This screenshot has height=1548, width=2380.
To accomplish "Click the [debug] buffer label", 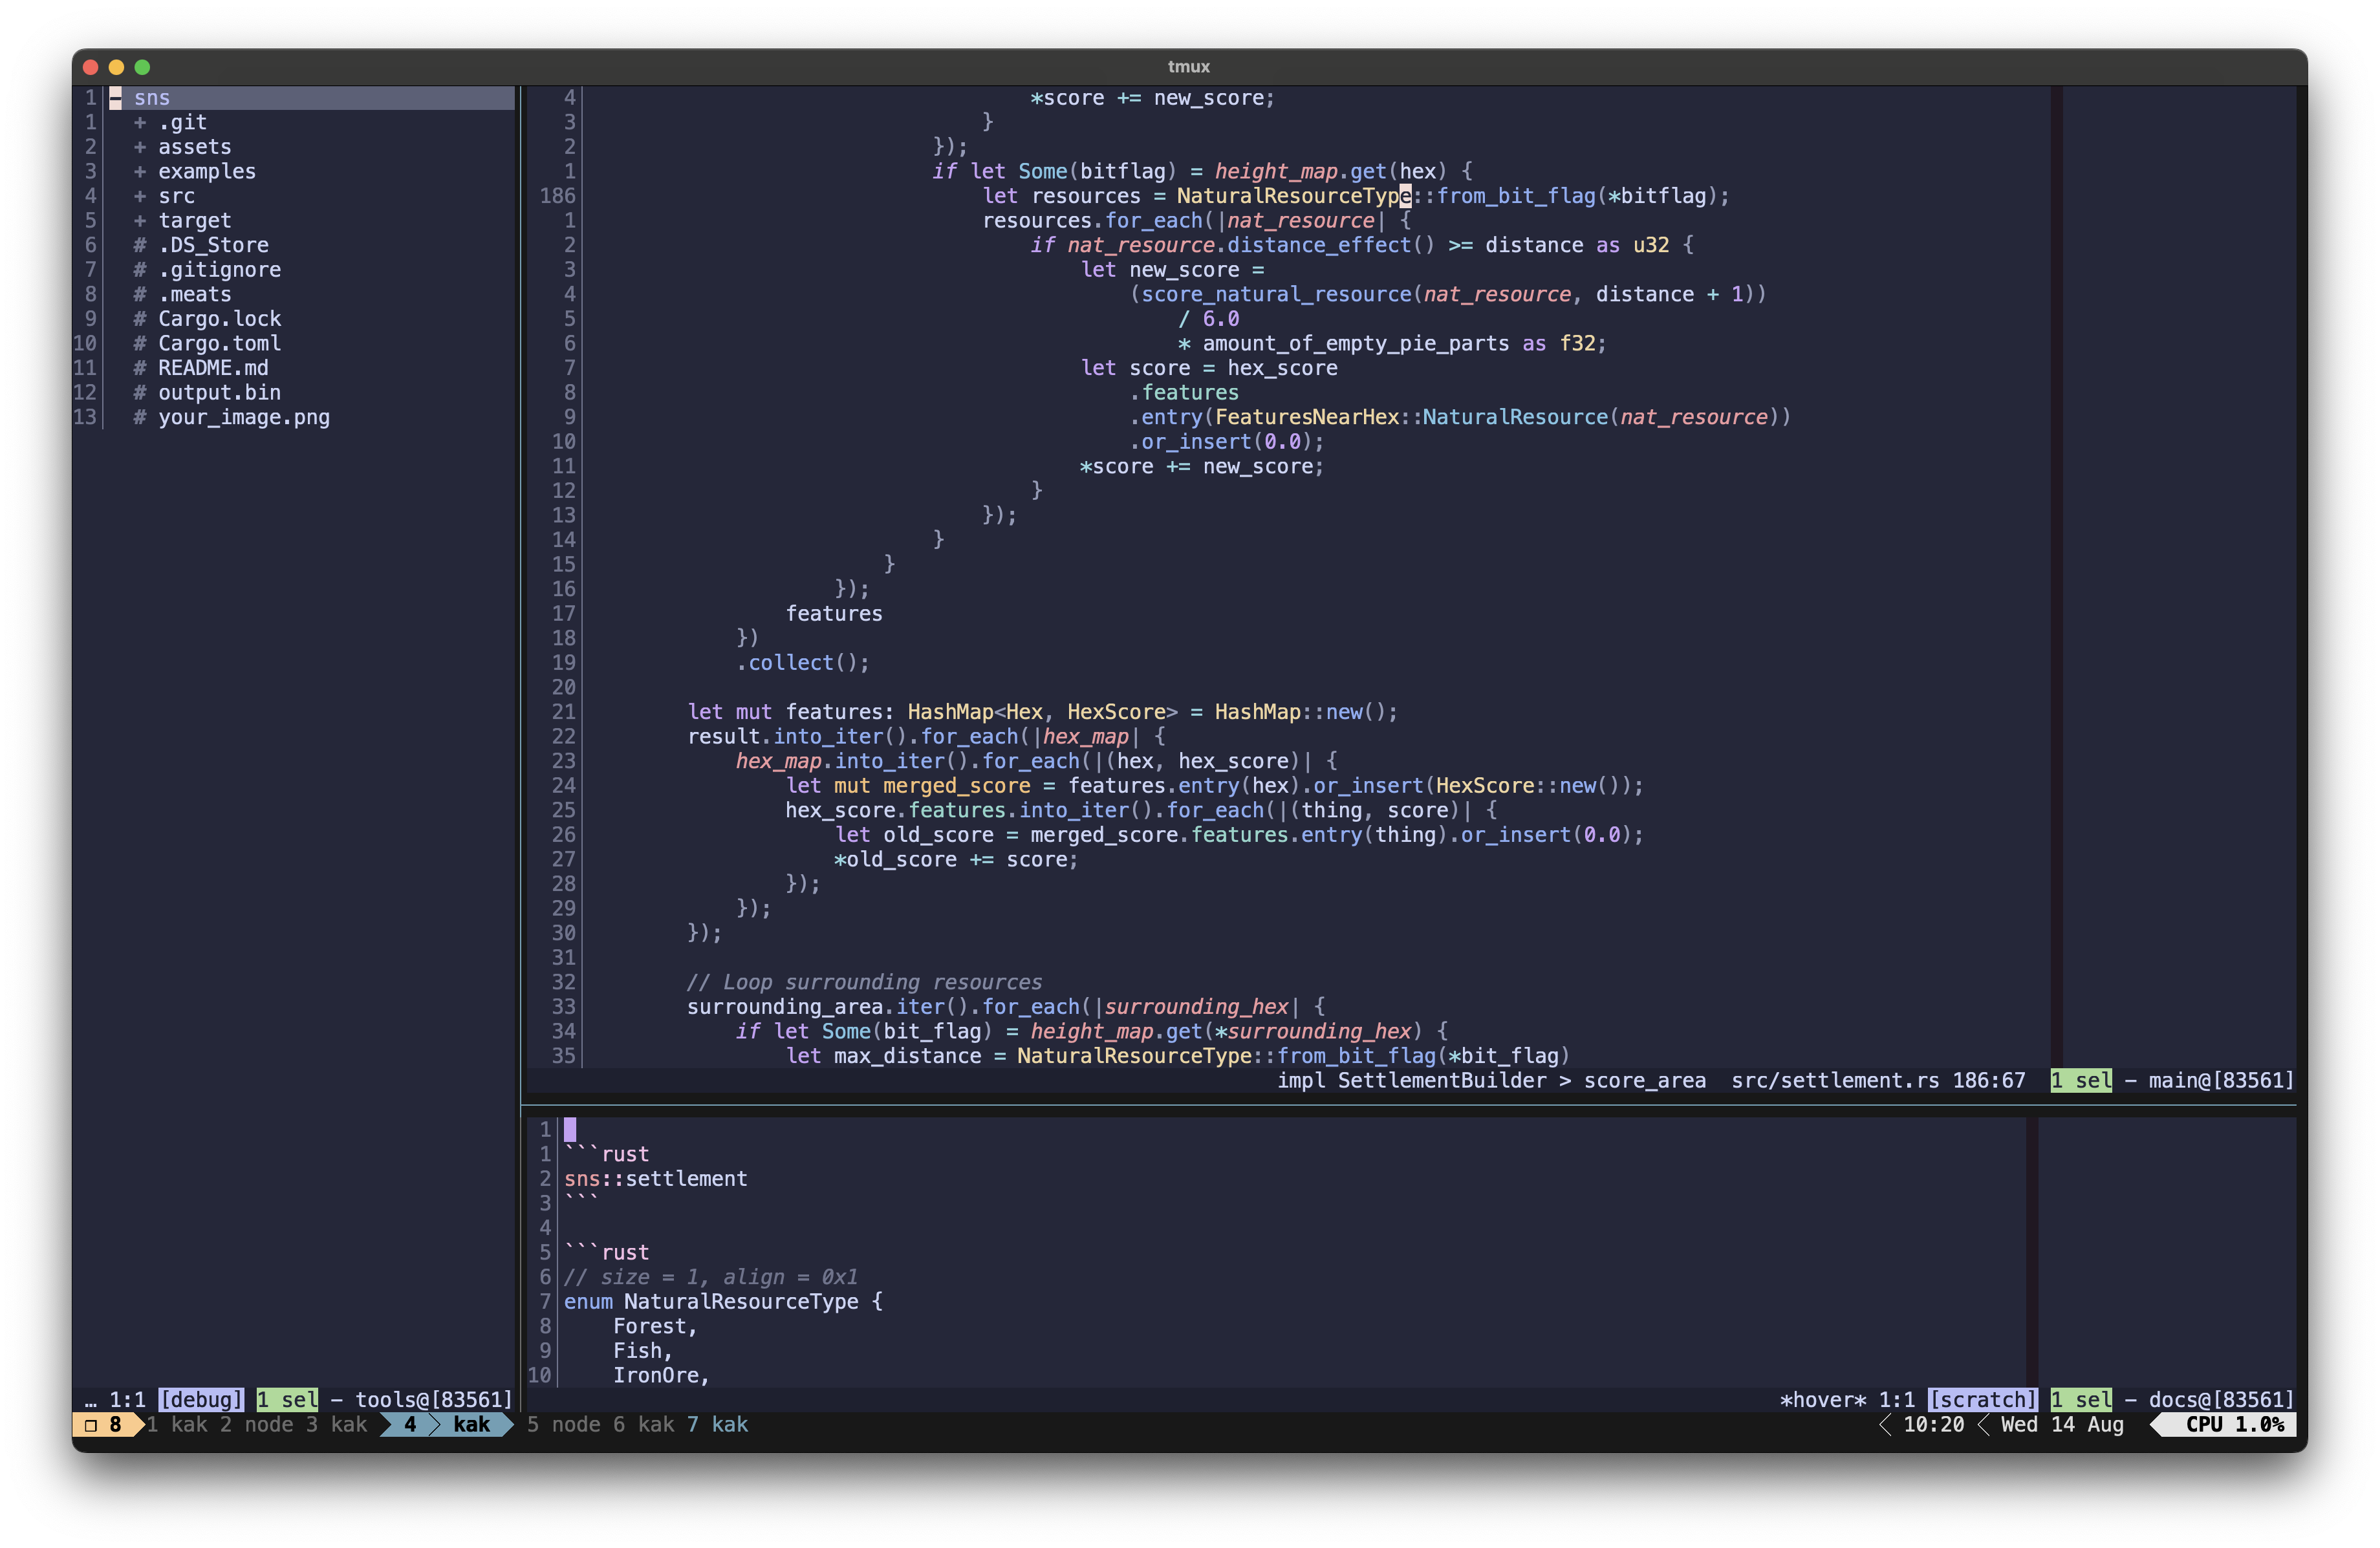I will point(201,1399).
